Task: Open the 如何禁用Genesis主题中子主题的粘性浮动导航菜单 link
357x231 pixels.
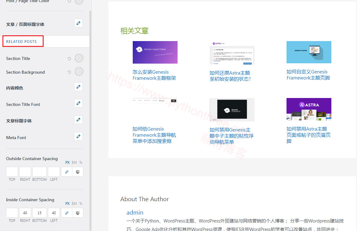Action: 231,136
